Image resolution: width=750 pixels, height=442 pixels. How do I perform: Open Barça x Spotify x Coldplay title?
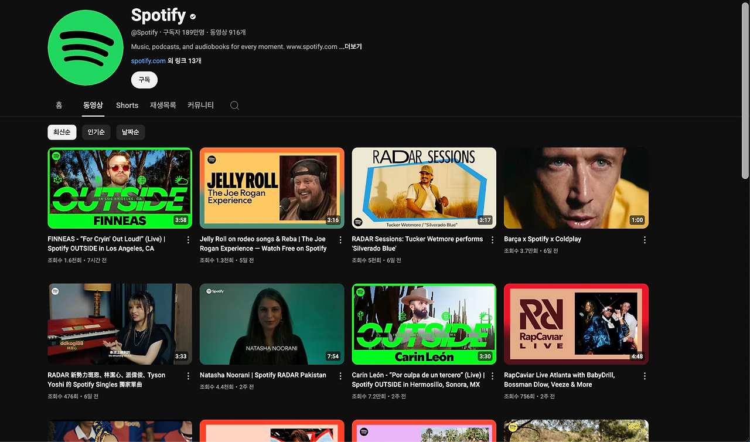click(x=543, y=239)
